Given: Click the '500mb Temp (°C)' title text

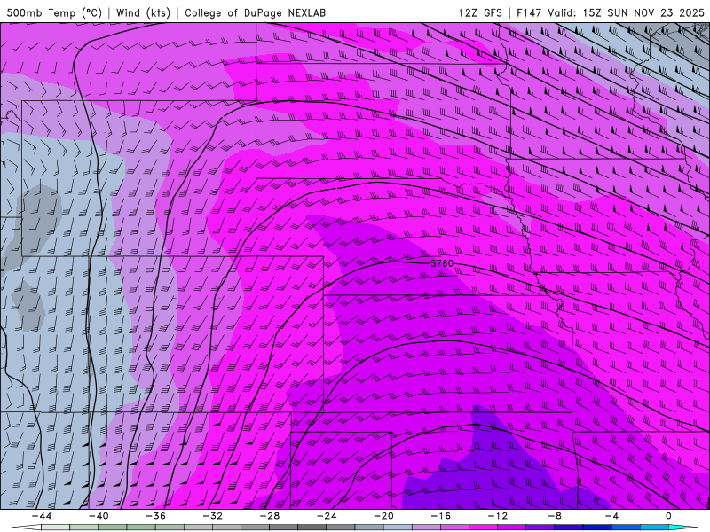Looking at the screenshot, I should pyautogui.click(x=54, y=12).
